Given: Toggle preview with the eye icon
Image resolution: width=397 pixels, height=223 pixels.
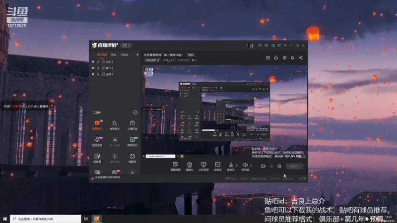Looking at the screenshot, I should pos(271,166).
